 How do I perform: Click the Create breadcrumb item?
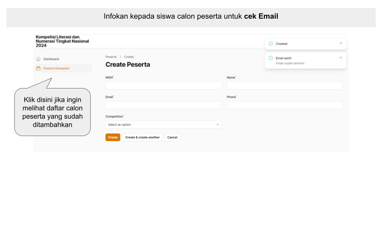click(x=129, y=57)
